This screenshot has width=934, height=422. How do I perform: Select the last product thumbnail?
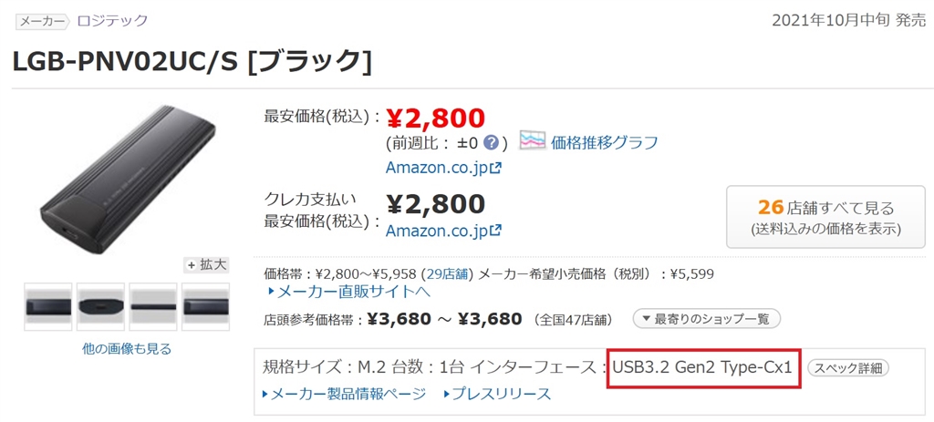(205, 306)
